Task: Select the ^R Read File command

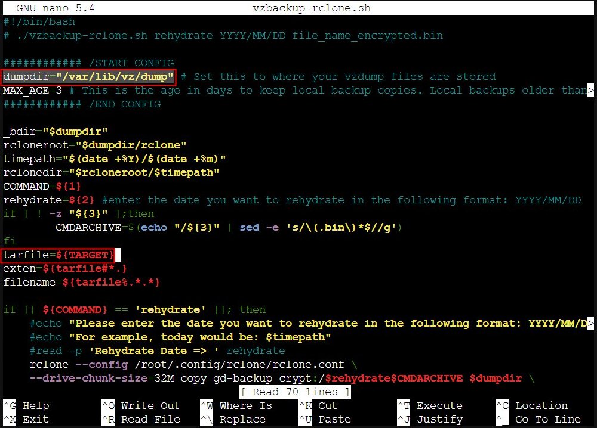Action: 140,419
